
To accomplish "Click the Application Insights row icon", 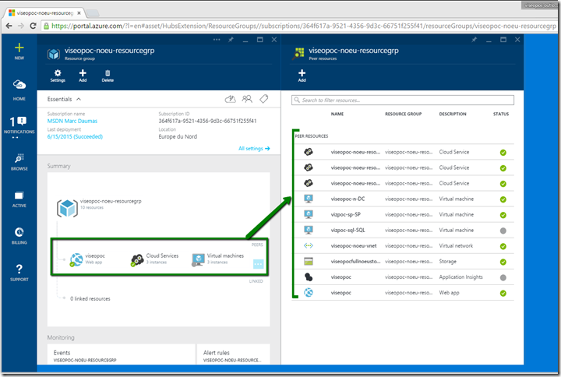I will tap(309, 277).
